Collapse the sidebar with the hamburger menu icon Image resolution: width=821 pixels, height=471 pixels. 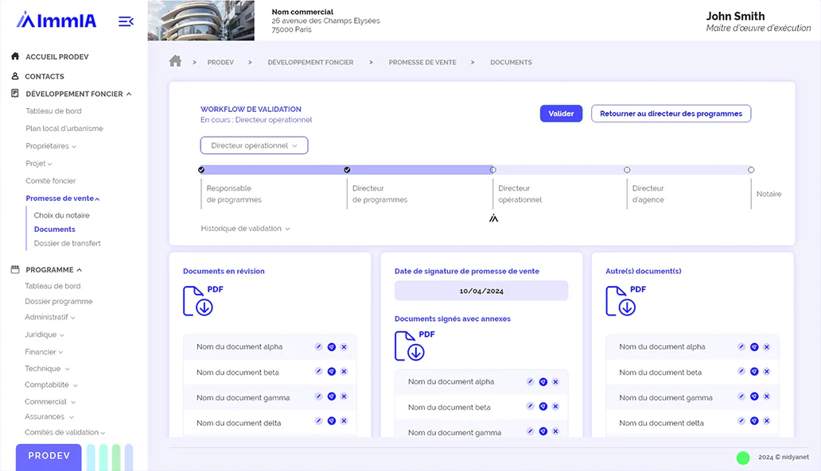pyautogui.click(x=126, y=21)
